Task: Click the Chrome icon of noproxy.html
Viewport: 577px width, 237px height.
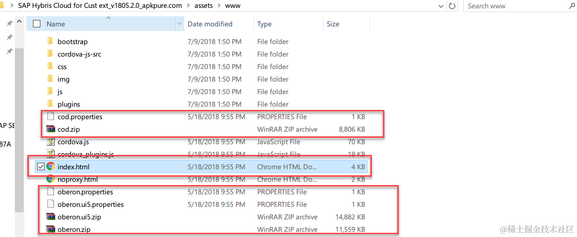Action: 51,179
